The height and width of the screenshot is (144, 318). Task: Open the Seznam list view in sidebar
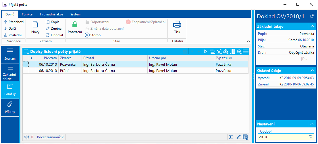point(10,55)
